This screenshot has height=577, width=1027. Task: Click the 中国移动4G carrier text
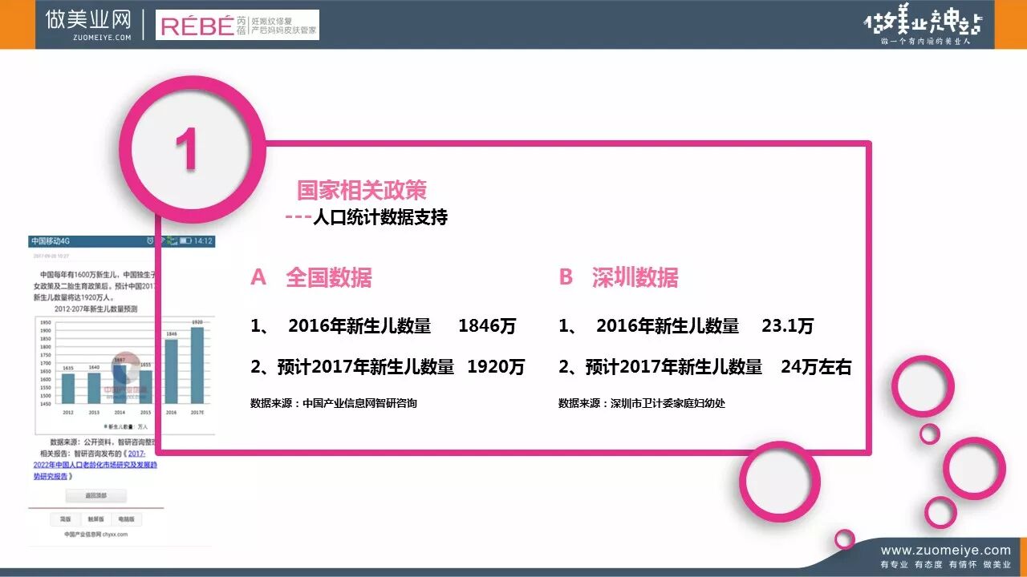(51, 240)
